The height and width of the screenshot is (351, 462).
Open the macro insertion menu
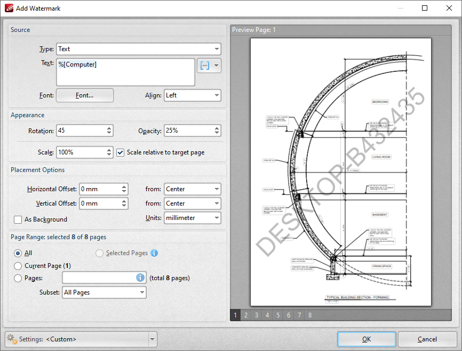click(x=216, y=66)
